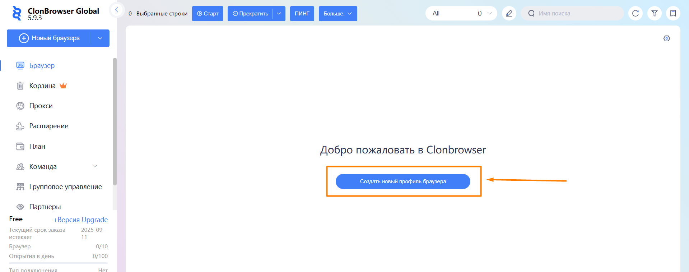Click the search magnifier icon
This screenshot has width=689, height=272.
[531, 13]
